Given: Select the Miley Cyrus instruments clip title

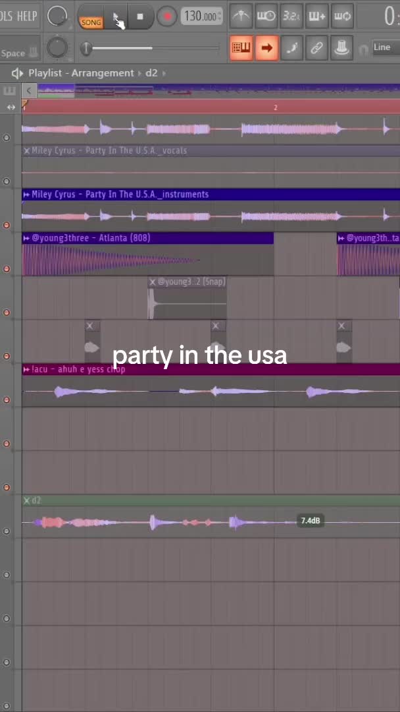Looking at the screenshot, I should pyautogui.click(x=120, y=194).
